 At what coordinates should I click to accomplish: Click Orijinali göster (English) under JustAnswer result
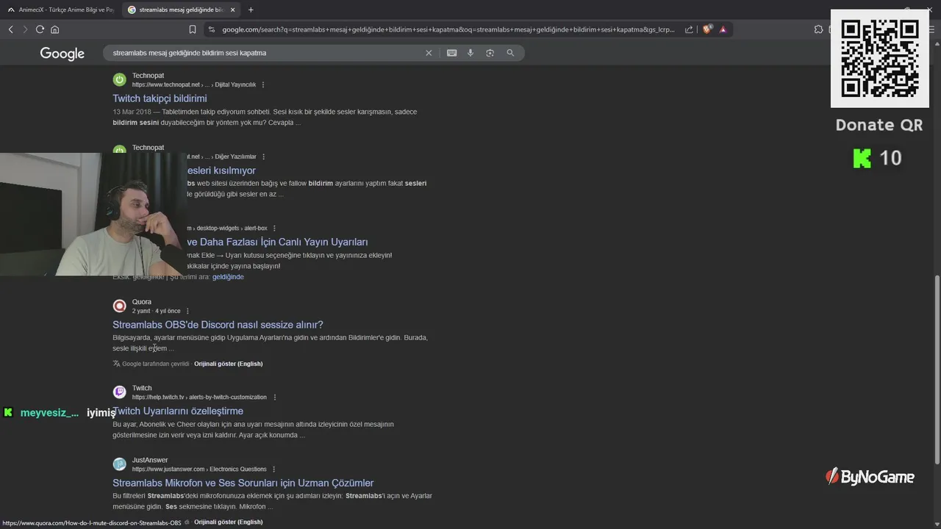[228, 522]
